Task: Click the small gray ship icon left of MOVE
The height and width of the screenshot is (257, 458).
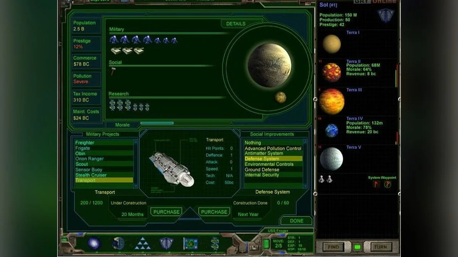Action: tap(254, 247)
